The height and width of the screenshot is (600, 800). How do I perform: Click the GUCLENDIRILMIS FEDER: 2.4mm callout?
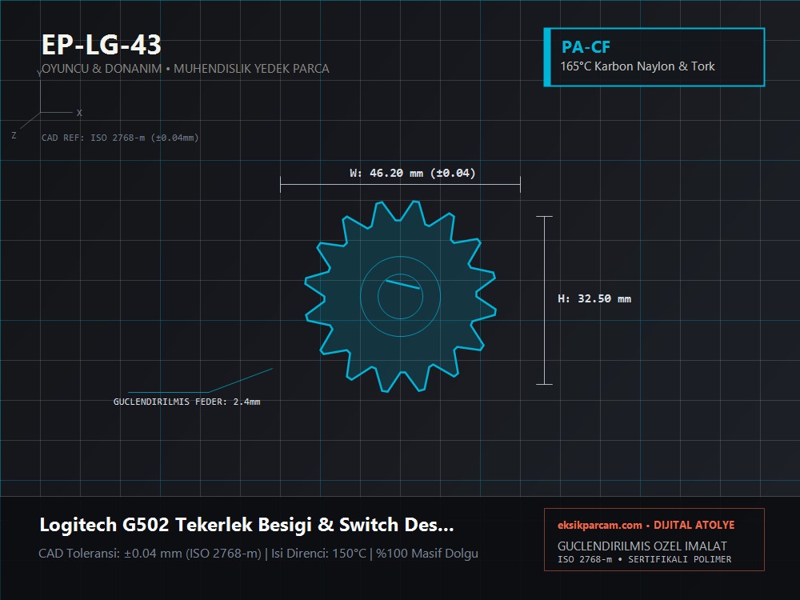(x=186, y=402)
